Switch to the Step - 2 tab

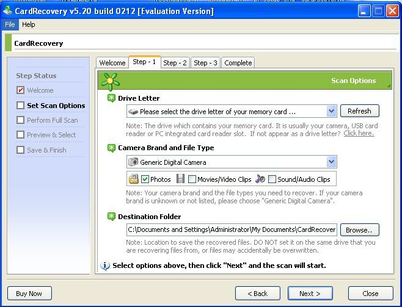point(175,63)
